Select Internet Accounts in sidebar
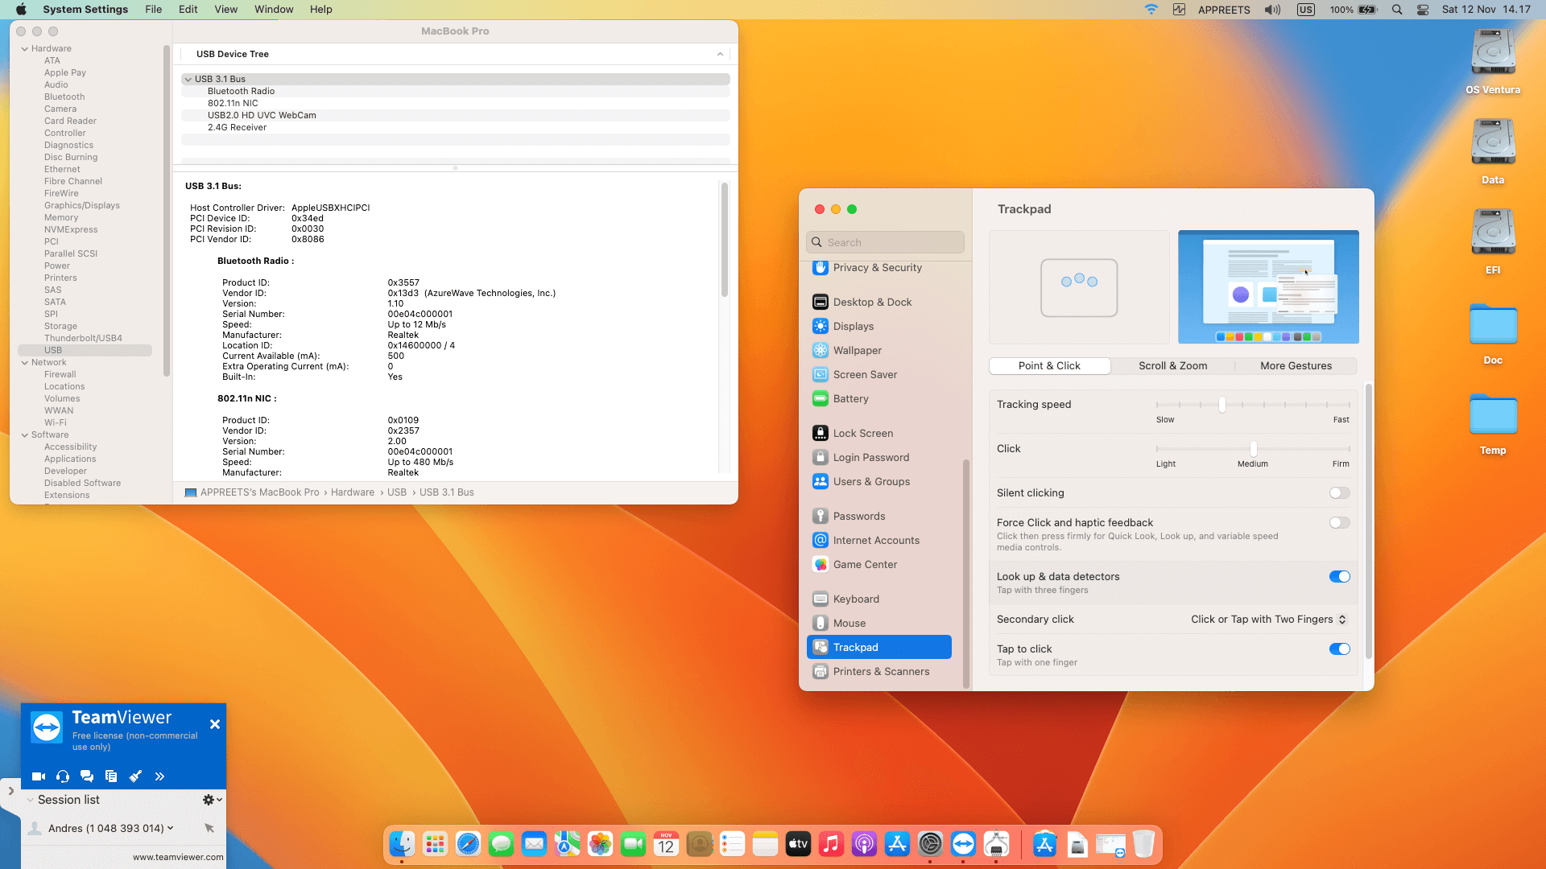 coord(879,540)
